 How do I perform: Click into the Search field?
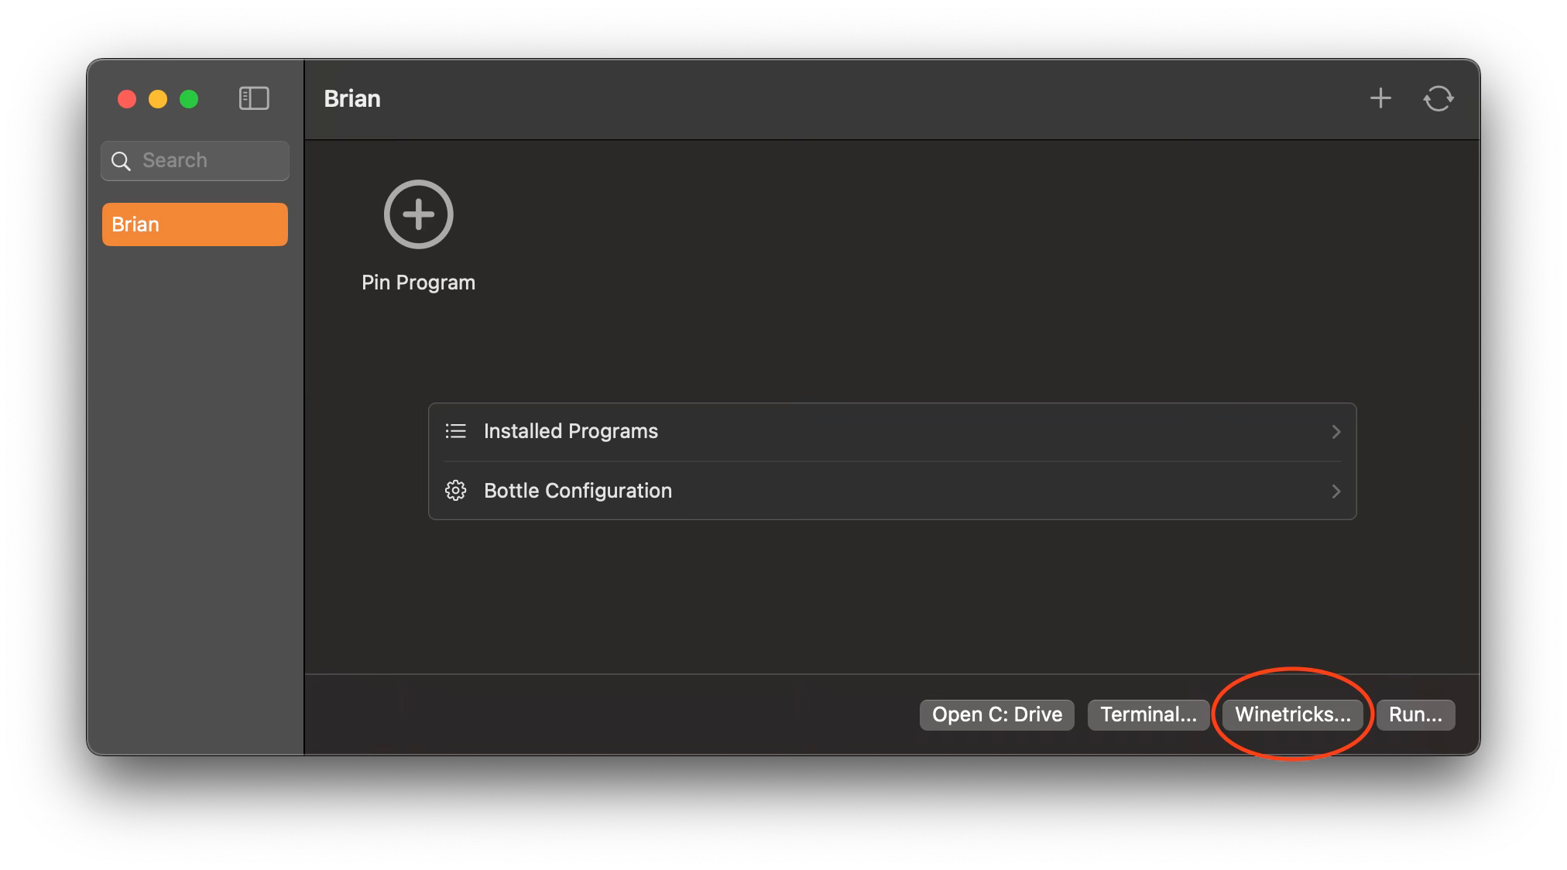(x=195, y=161)
